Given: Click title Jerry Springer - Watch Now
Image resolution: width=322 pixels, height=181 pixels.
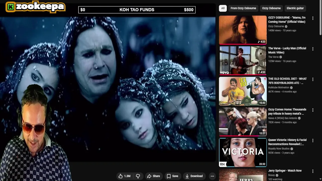Looking at the screenshot, I should pos(285,171).
